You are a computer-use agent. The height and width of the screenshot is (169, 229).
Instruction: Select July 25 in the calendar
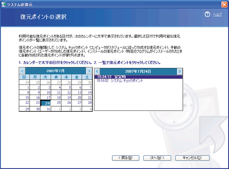pyautogui.click(x=56, y=103)
